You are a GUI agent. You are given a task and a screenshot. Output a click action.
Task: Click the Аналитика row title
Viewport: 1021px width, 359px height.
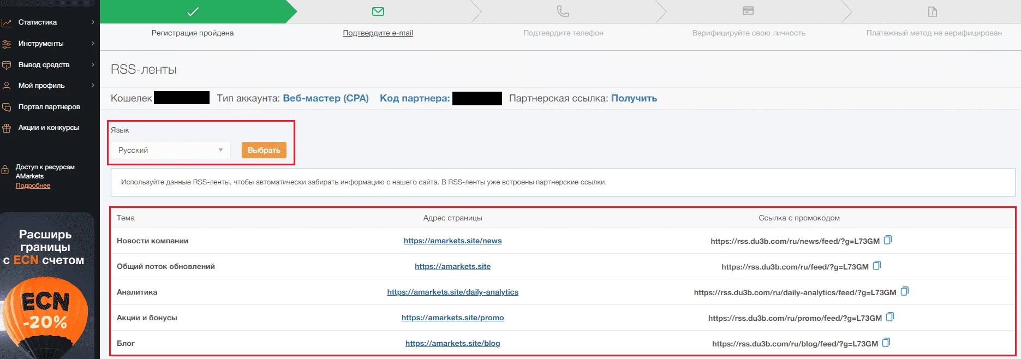click(x=137, y=292)
